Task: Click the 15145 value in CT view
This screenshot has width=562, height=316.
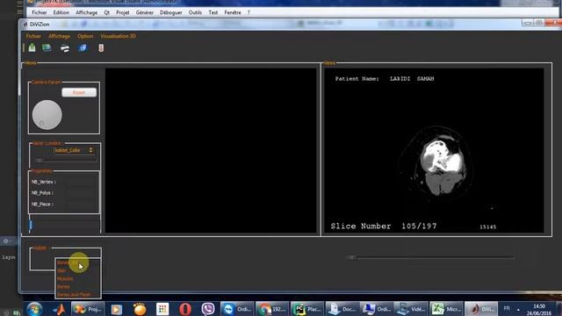Action: 488,226
